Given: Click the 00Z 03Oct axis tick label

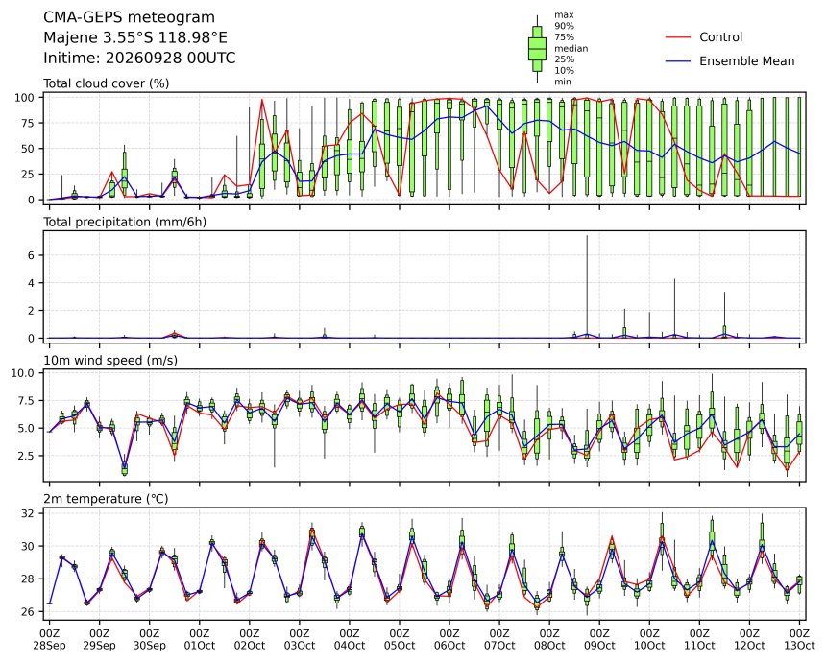Looking at the screenshot, I should pyautogui.click(x=300, y=639).
